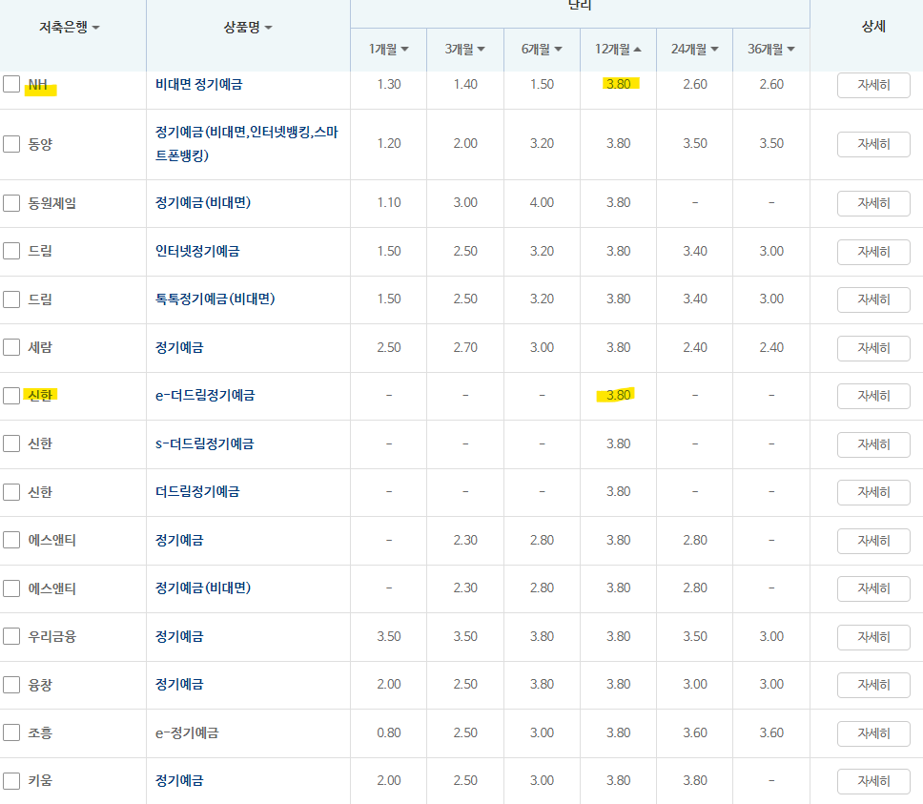Open 동원제일 정기예금(비대면) product link
This screenshot has height=804, width=923.
(x=203, y=203)
